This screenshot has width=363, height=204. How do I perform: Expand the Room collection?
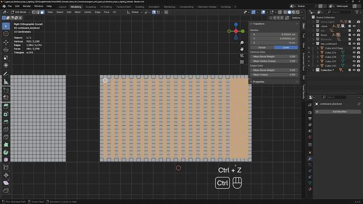[314, 35]
